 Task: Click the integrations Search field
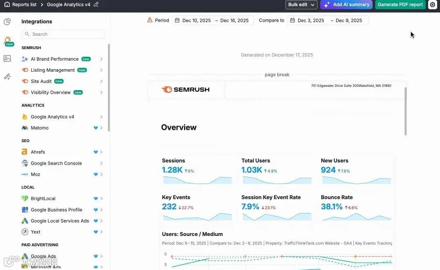point(63,34)
